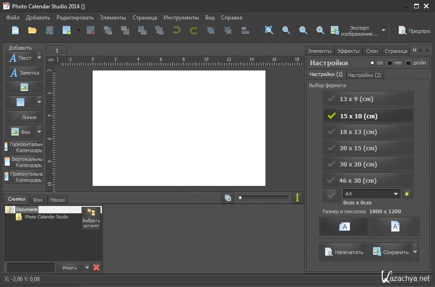Image resolution: width=435 pixels, height=287 pixels.
Task: Select the mm units radio button
Action: 390,63
